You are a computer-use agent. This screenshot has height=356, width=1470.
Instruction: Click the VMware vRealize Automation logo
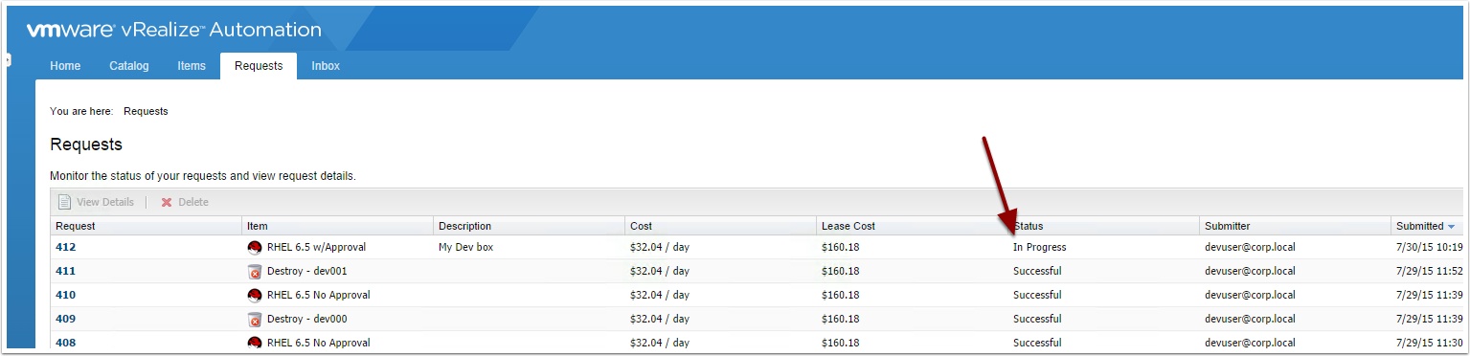pyautogui.click(x=173, y=31)
